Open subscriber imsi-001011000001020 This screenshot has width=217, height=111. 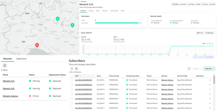83,80
